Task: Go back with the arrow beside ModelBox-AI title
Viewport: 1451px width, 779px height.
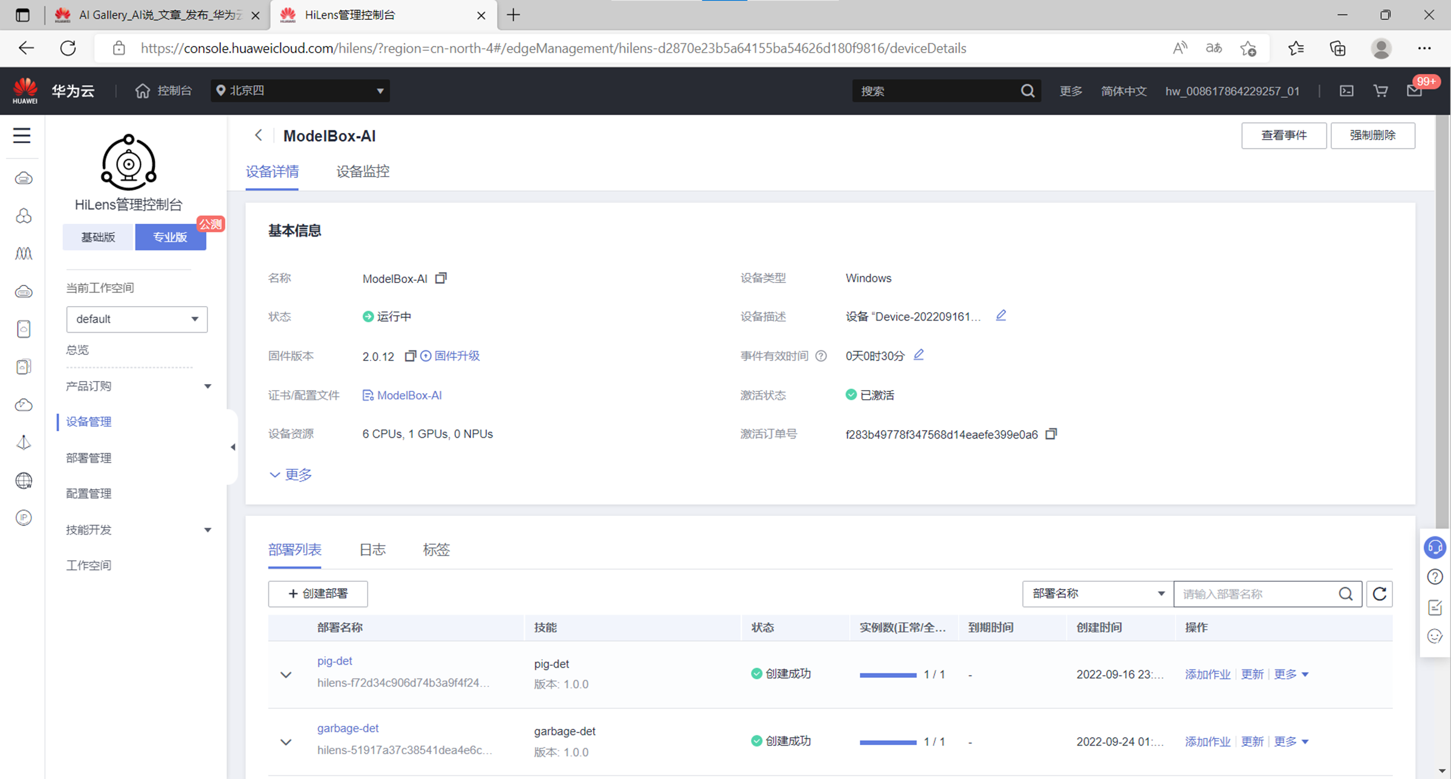Action: click(x=259, y=135)
